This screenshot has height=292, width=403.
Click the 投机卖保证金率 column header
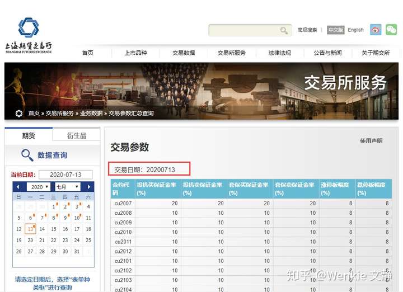204,189
